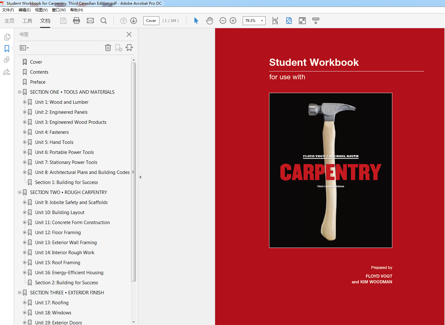Click the Save file icon
Image resolution: width=445 pixels, height=325 pixels.
point(63,21)
